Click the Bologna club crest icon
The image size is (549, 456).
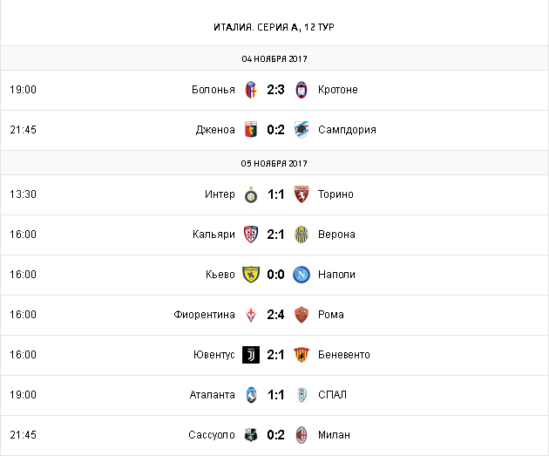point(251,90)
